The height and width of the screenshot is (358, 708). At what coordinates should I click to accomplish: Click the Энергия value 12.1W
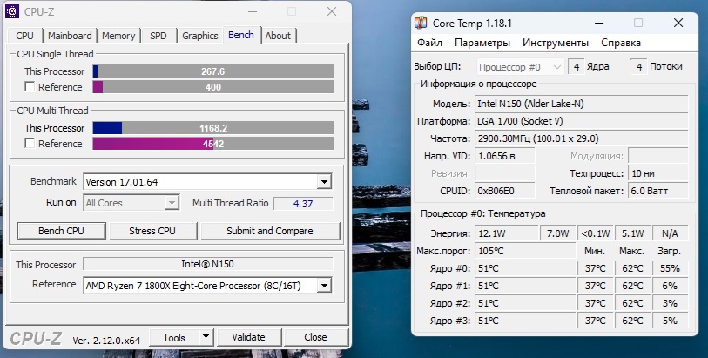506,233
